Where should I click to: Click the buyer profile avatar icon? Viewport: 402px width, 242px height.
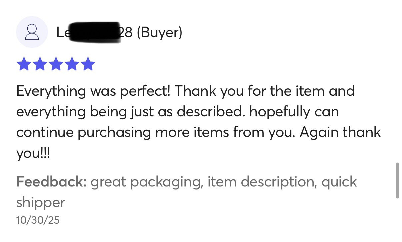pyautogui.click(x=32, y=32)
